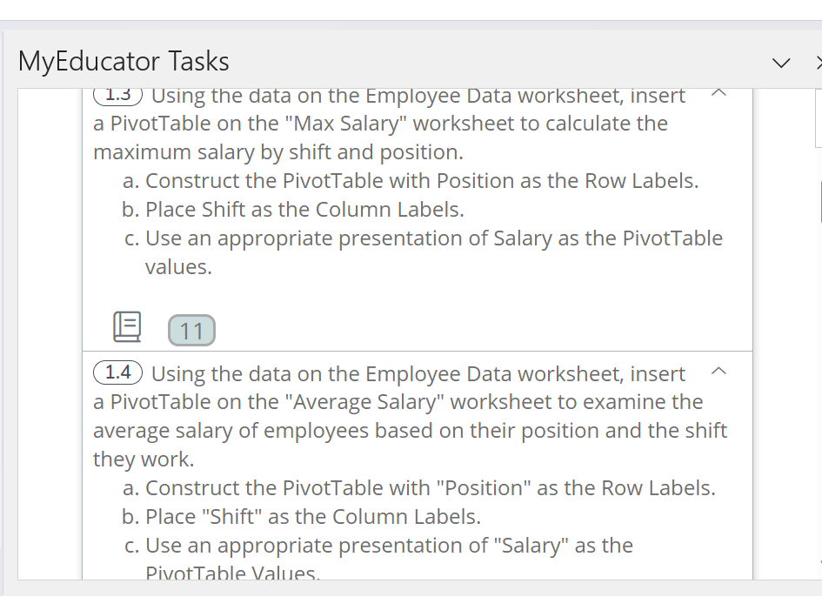This screenshot has height=597, width=822.
Task: Collapse task 1.3 using its chevron
Action: 718,93
